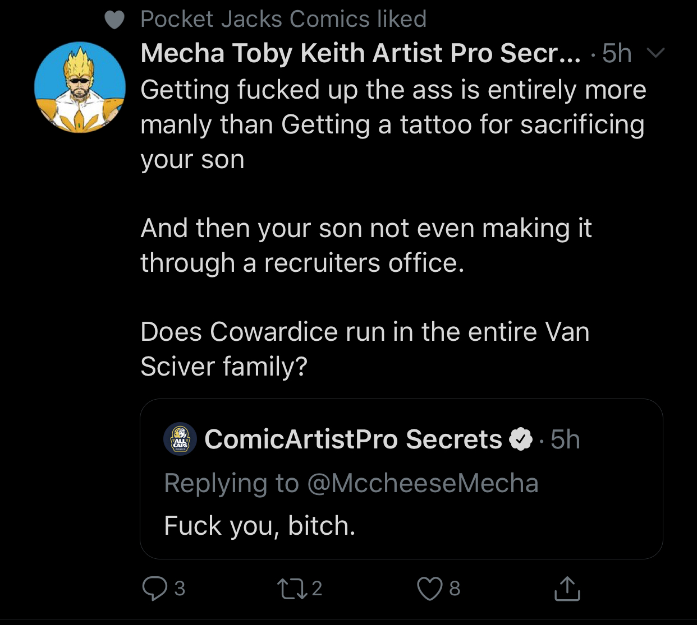Click the reply speech bubble icon
Viewport: 697px width, 625px height.
point(154,588)
